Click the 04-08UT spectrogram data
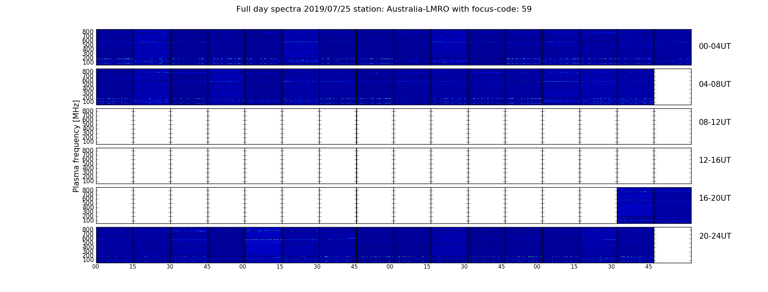Screen dimensions: 768x292 coord(375,87)
